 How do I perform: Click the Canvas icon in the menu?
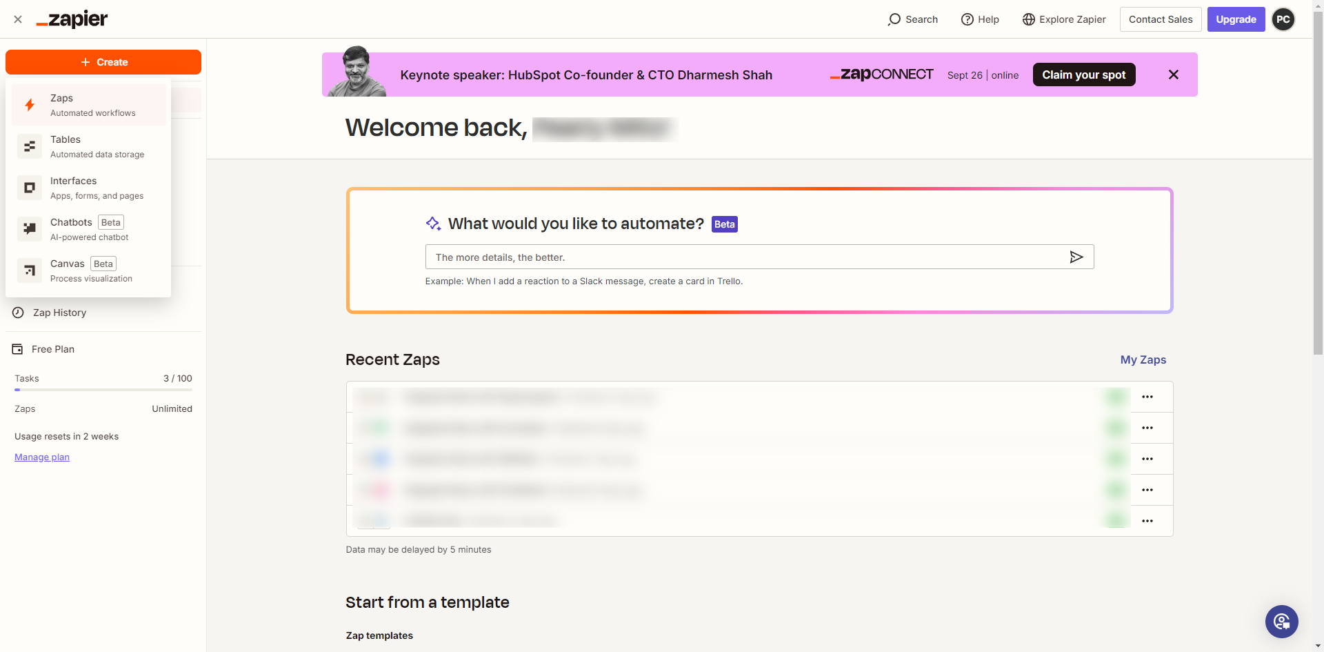point(30,270)
